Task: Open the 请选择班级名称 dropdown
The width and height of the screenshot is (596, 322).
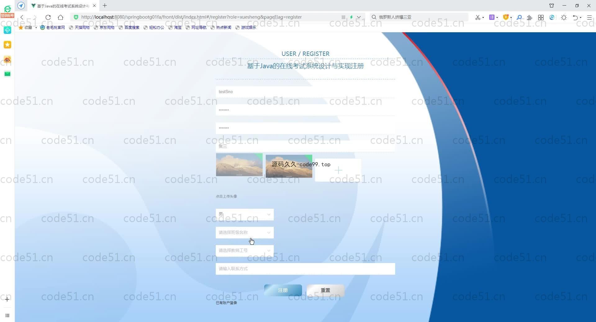Action: [x=245, y=232]
